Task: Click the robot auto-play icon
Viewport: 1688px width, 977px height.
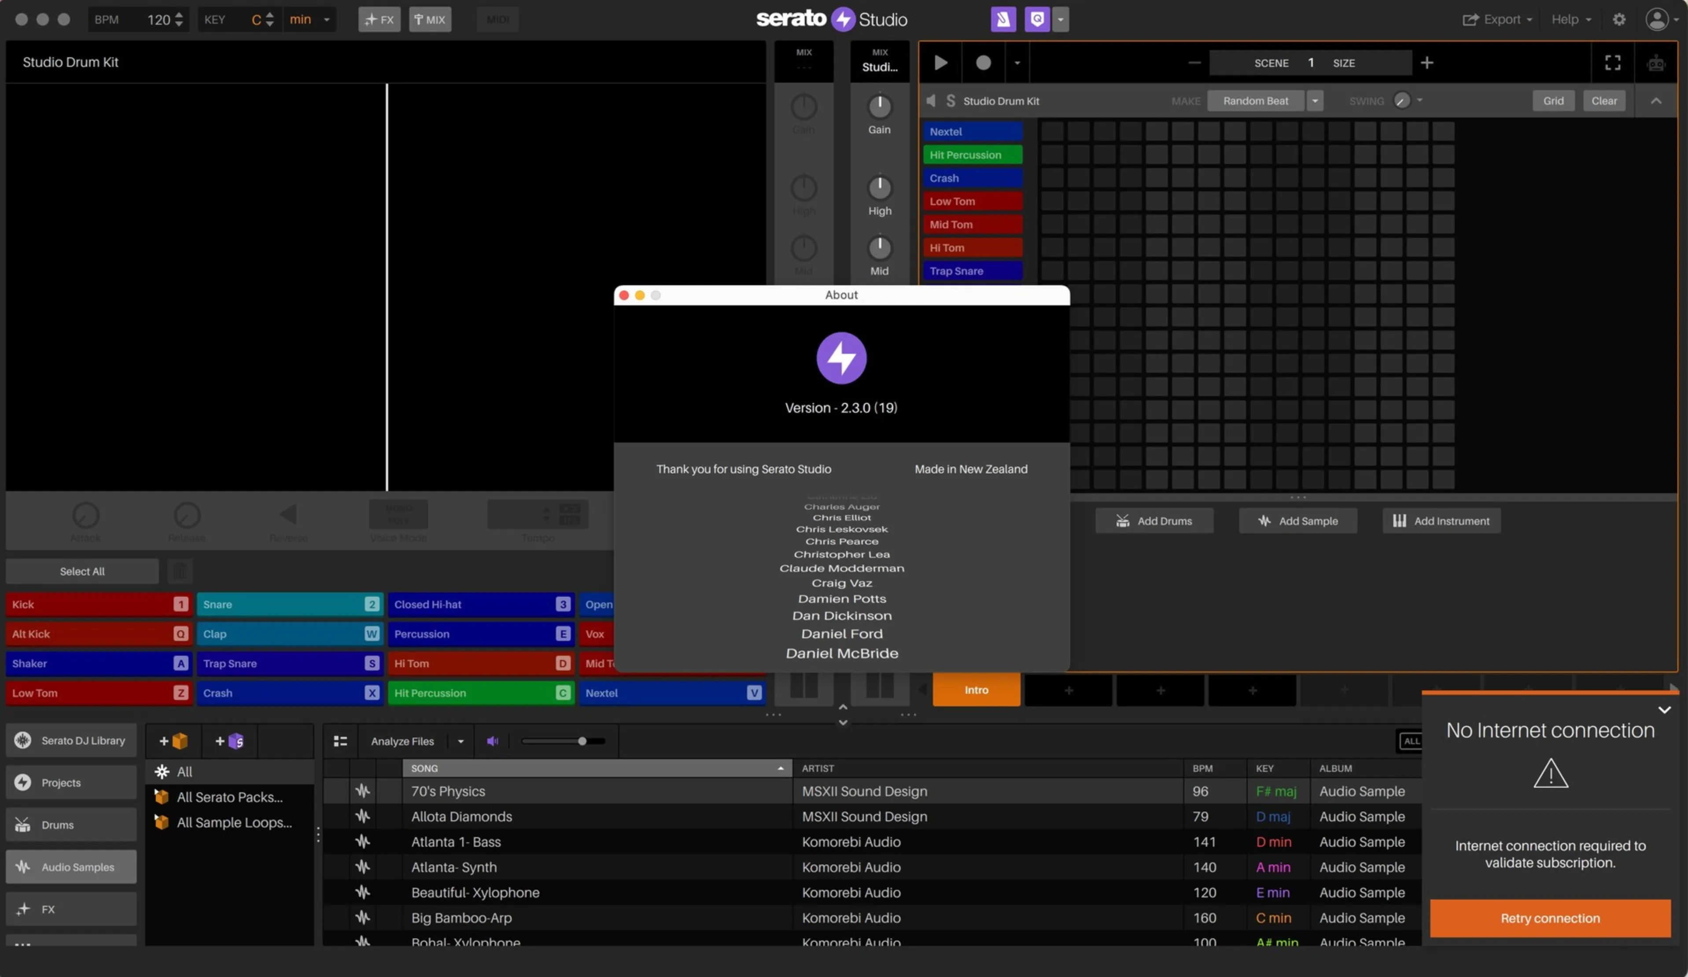Action: click(1656, 63)
